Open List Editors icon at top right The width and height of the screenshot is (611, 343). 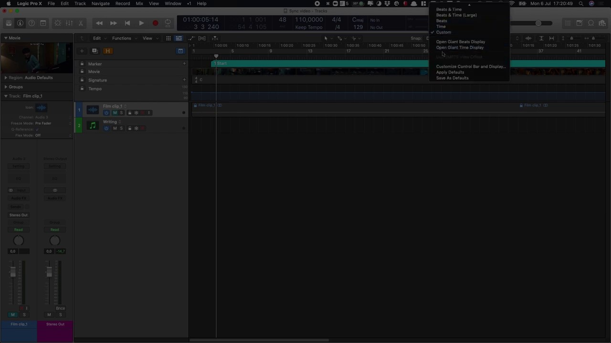click(568, 23)
